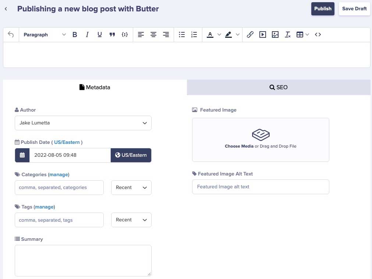Open the Paragraph style dropdown
The width and height of the screenshot is (372, 279).
(x=44, y=35)
